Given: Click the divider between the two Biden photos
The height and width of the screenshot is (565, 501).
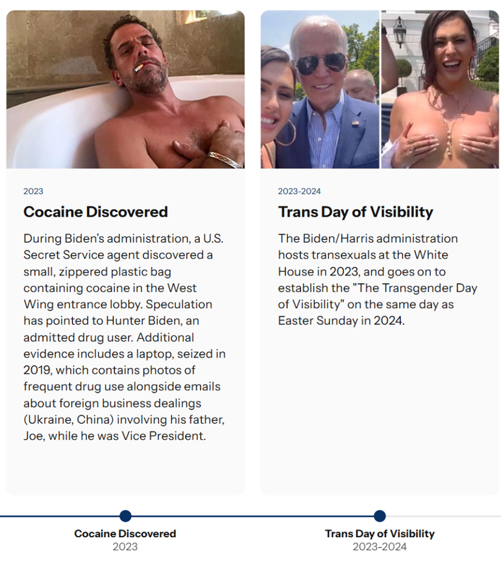Looking at the screenshot, I should [x=380, y=88].
